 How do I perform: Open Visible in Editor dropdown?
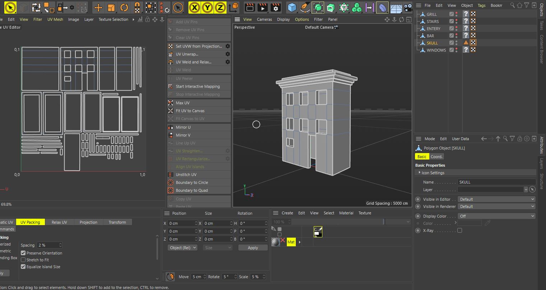coord(497,199)
